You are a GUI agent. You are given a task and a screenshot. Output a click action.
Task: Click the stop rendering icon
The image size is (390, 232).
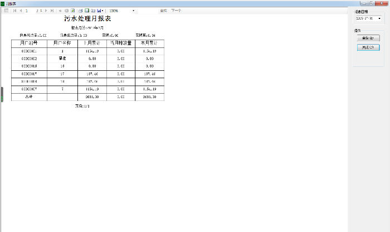click(x=66, y=11)
